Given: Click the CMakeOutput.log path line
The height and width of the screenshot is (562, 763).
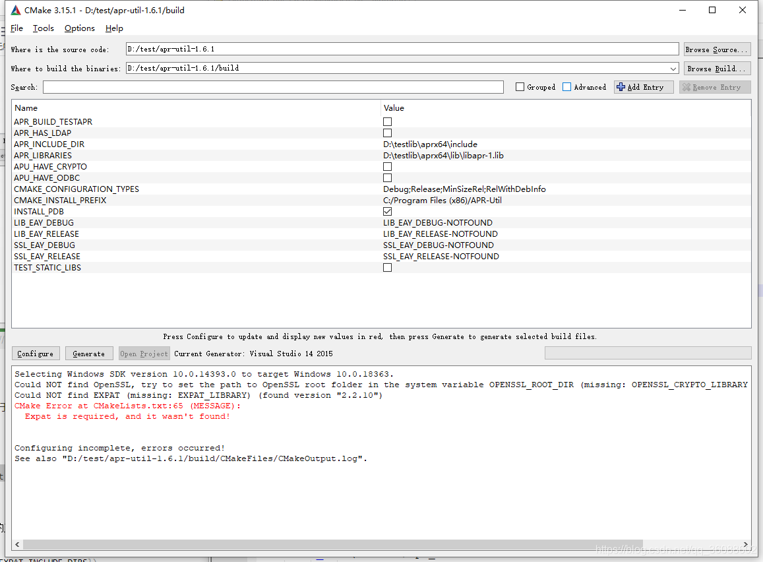Looking at the screenshot, I should [x=191, y=459].
